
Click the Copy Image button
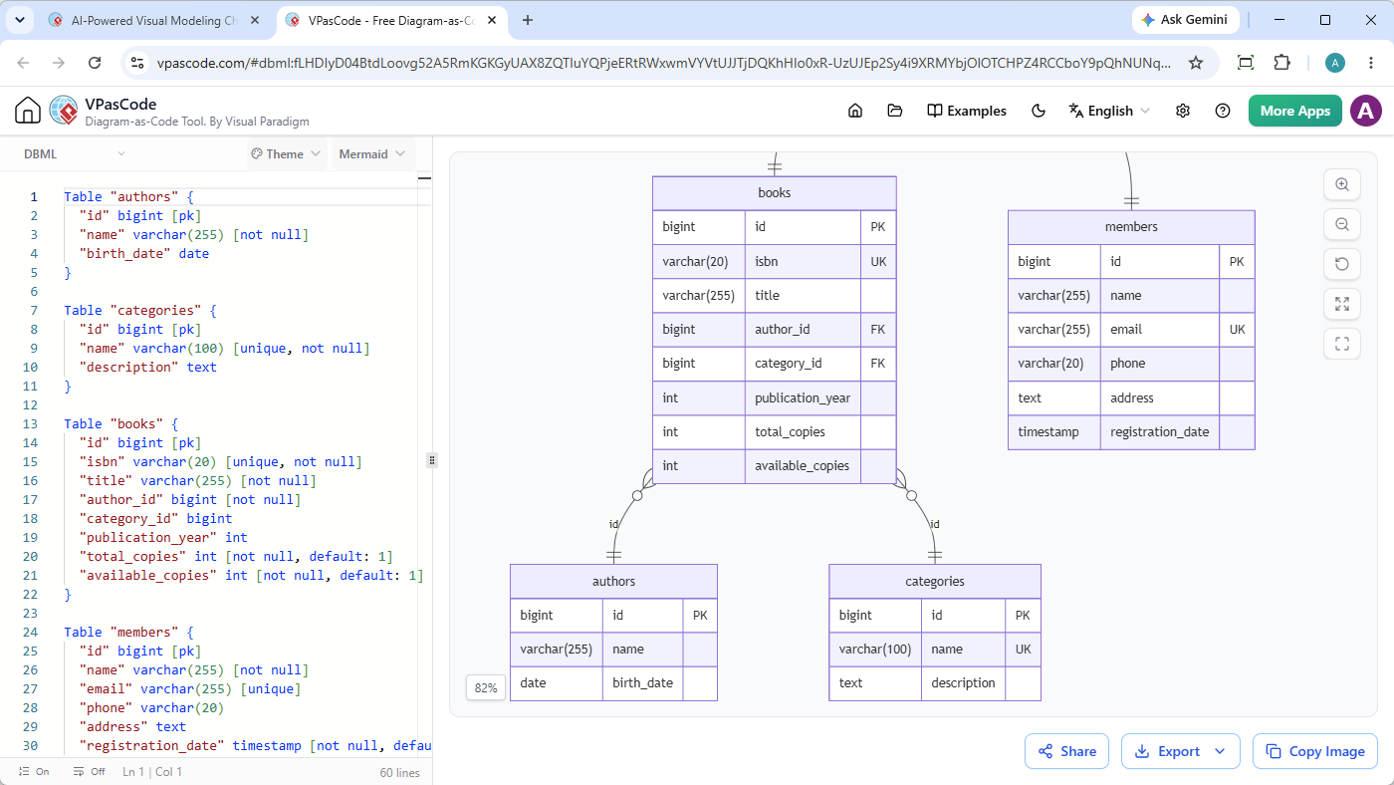pyautogui.click(x=1315, y=751)
